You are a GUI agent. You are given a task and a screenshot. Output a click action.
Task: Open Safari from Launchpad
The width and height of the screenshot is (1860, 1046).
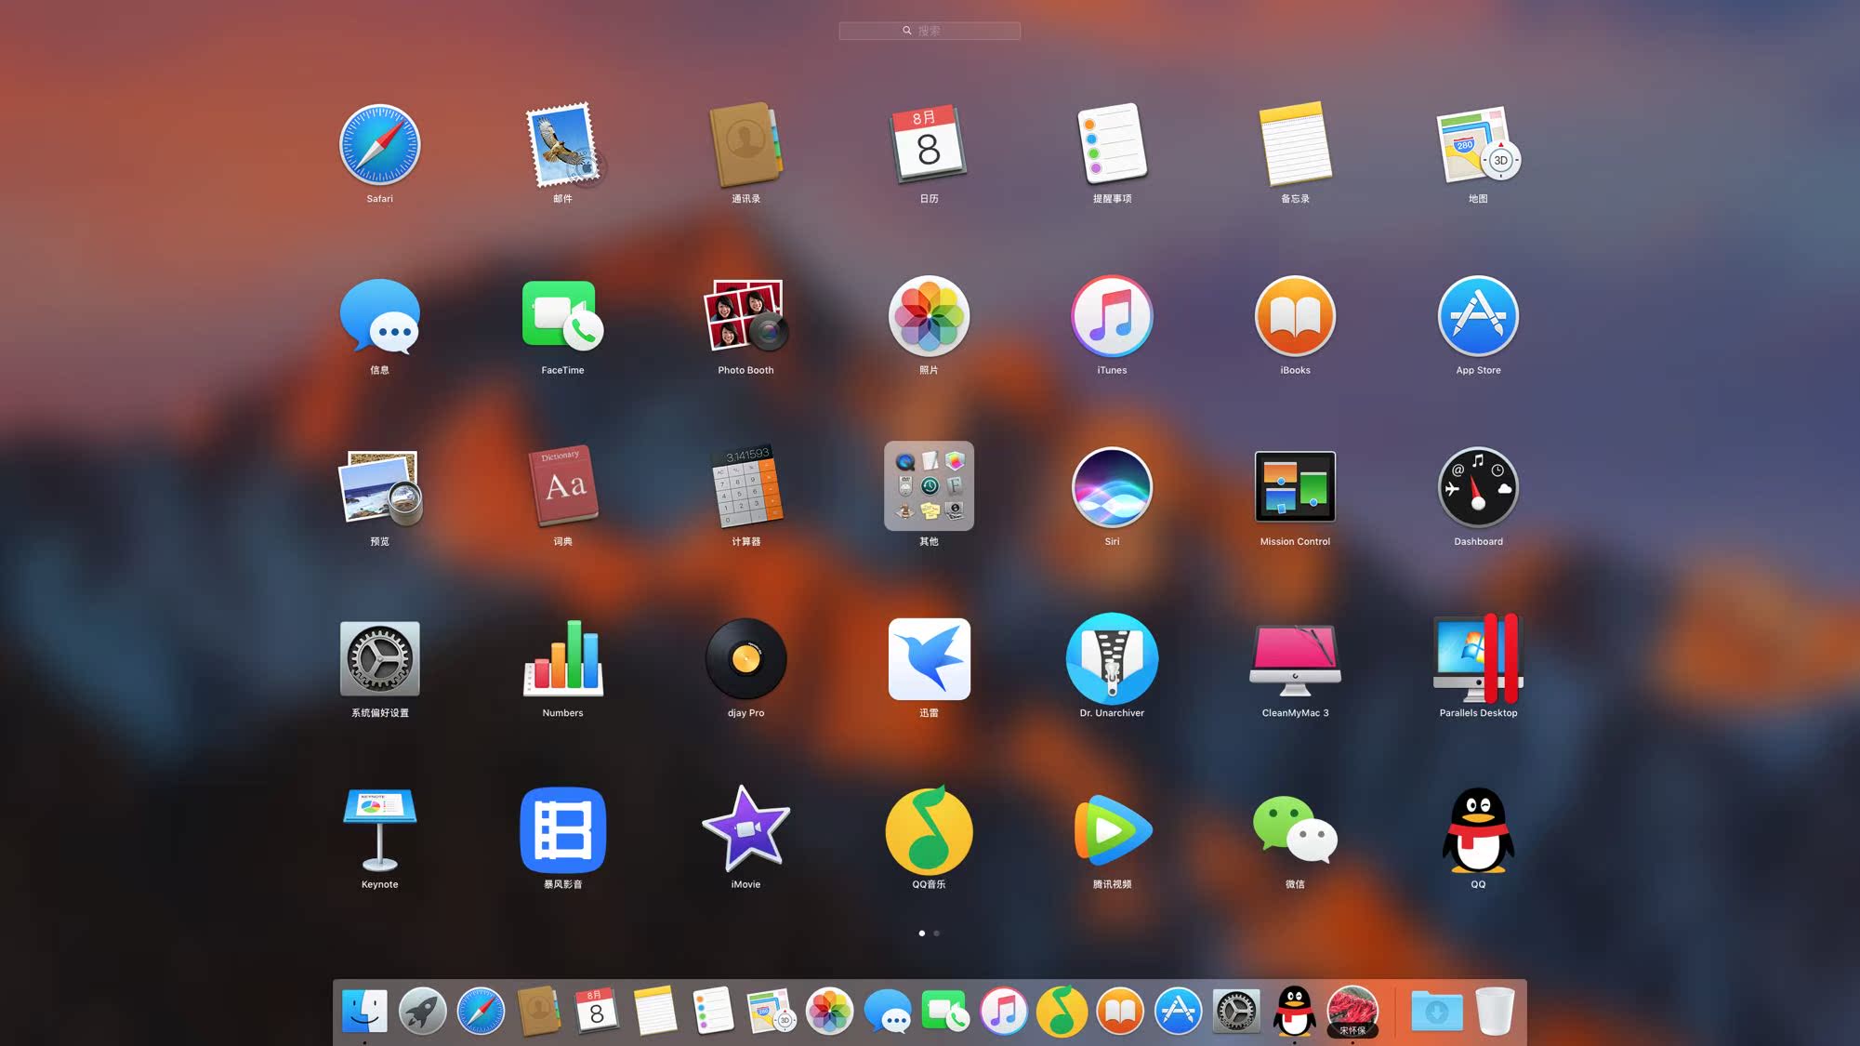click(380, 146)
